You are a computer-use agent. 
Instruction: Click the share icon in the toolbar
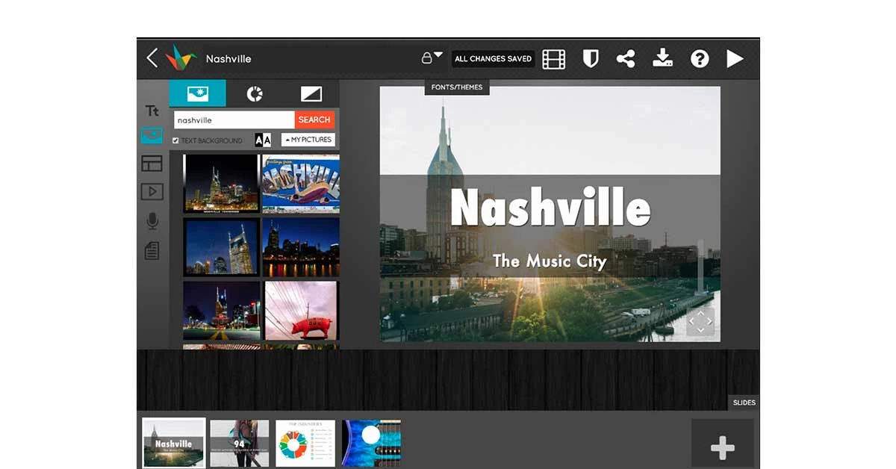[626, 58]
